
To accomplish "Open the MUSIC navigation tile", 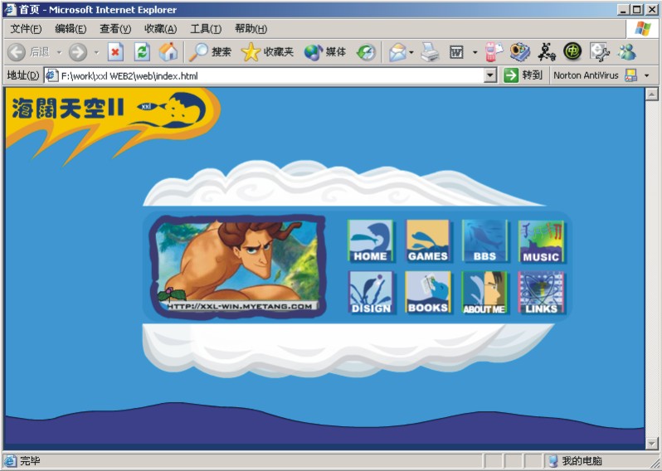I will 541,241.
